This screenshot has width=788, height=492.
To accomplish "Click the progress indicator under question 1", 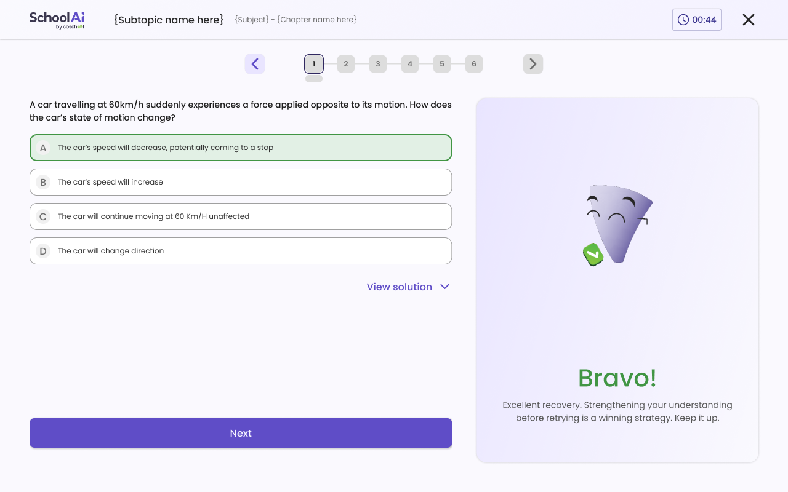I will (314, 79).
